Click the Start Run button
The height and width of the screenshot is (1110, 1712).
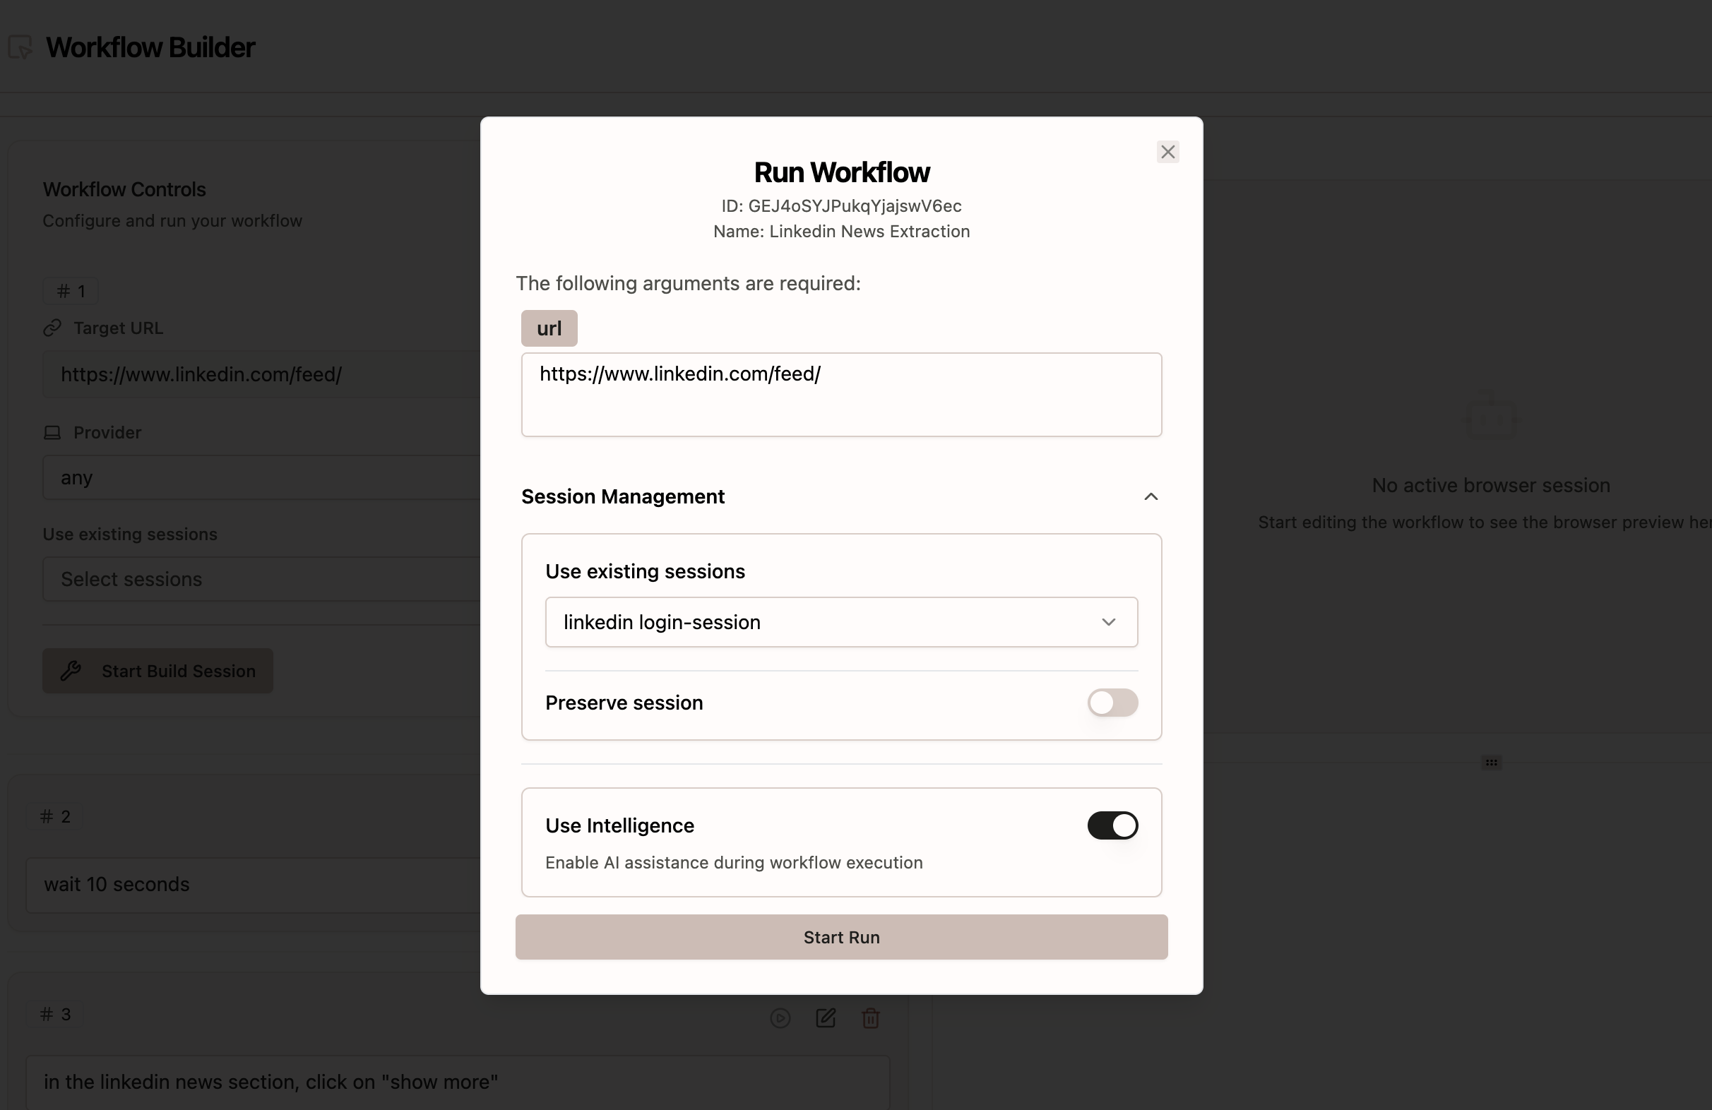(x=841, y=937)
